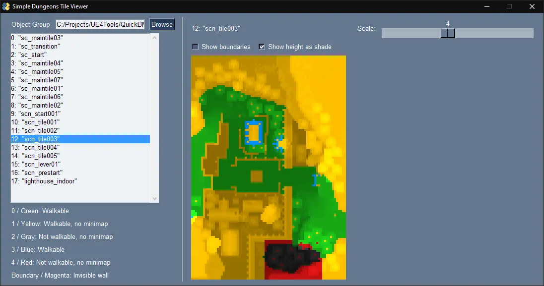Screen dimensions: 544x286
Task: Click 'Boundary / Magenta: Invisible wall' legend
Action: point(60,275)
